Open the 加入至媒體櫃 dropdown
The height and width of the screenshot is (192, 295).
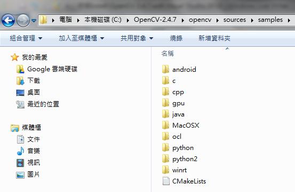coord(82,38)
